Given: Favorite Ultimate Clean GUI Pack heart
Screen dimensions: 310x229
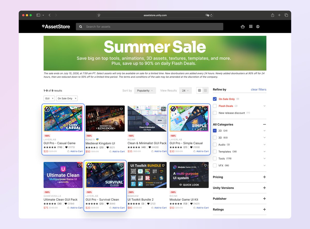Looking at the screenshot, I should click(79, 165).
